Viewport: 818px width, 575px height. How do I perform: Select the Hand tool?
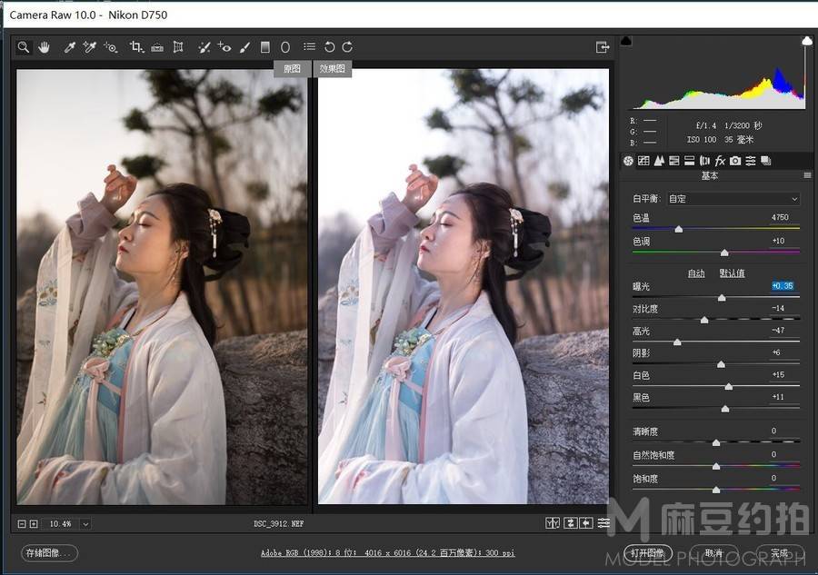(x=44, y=47)
